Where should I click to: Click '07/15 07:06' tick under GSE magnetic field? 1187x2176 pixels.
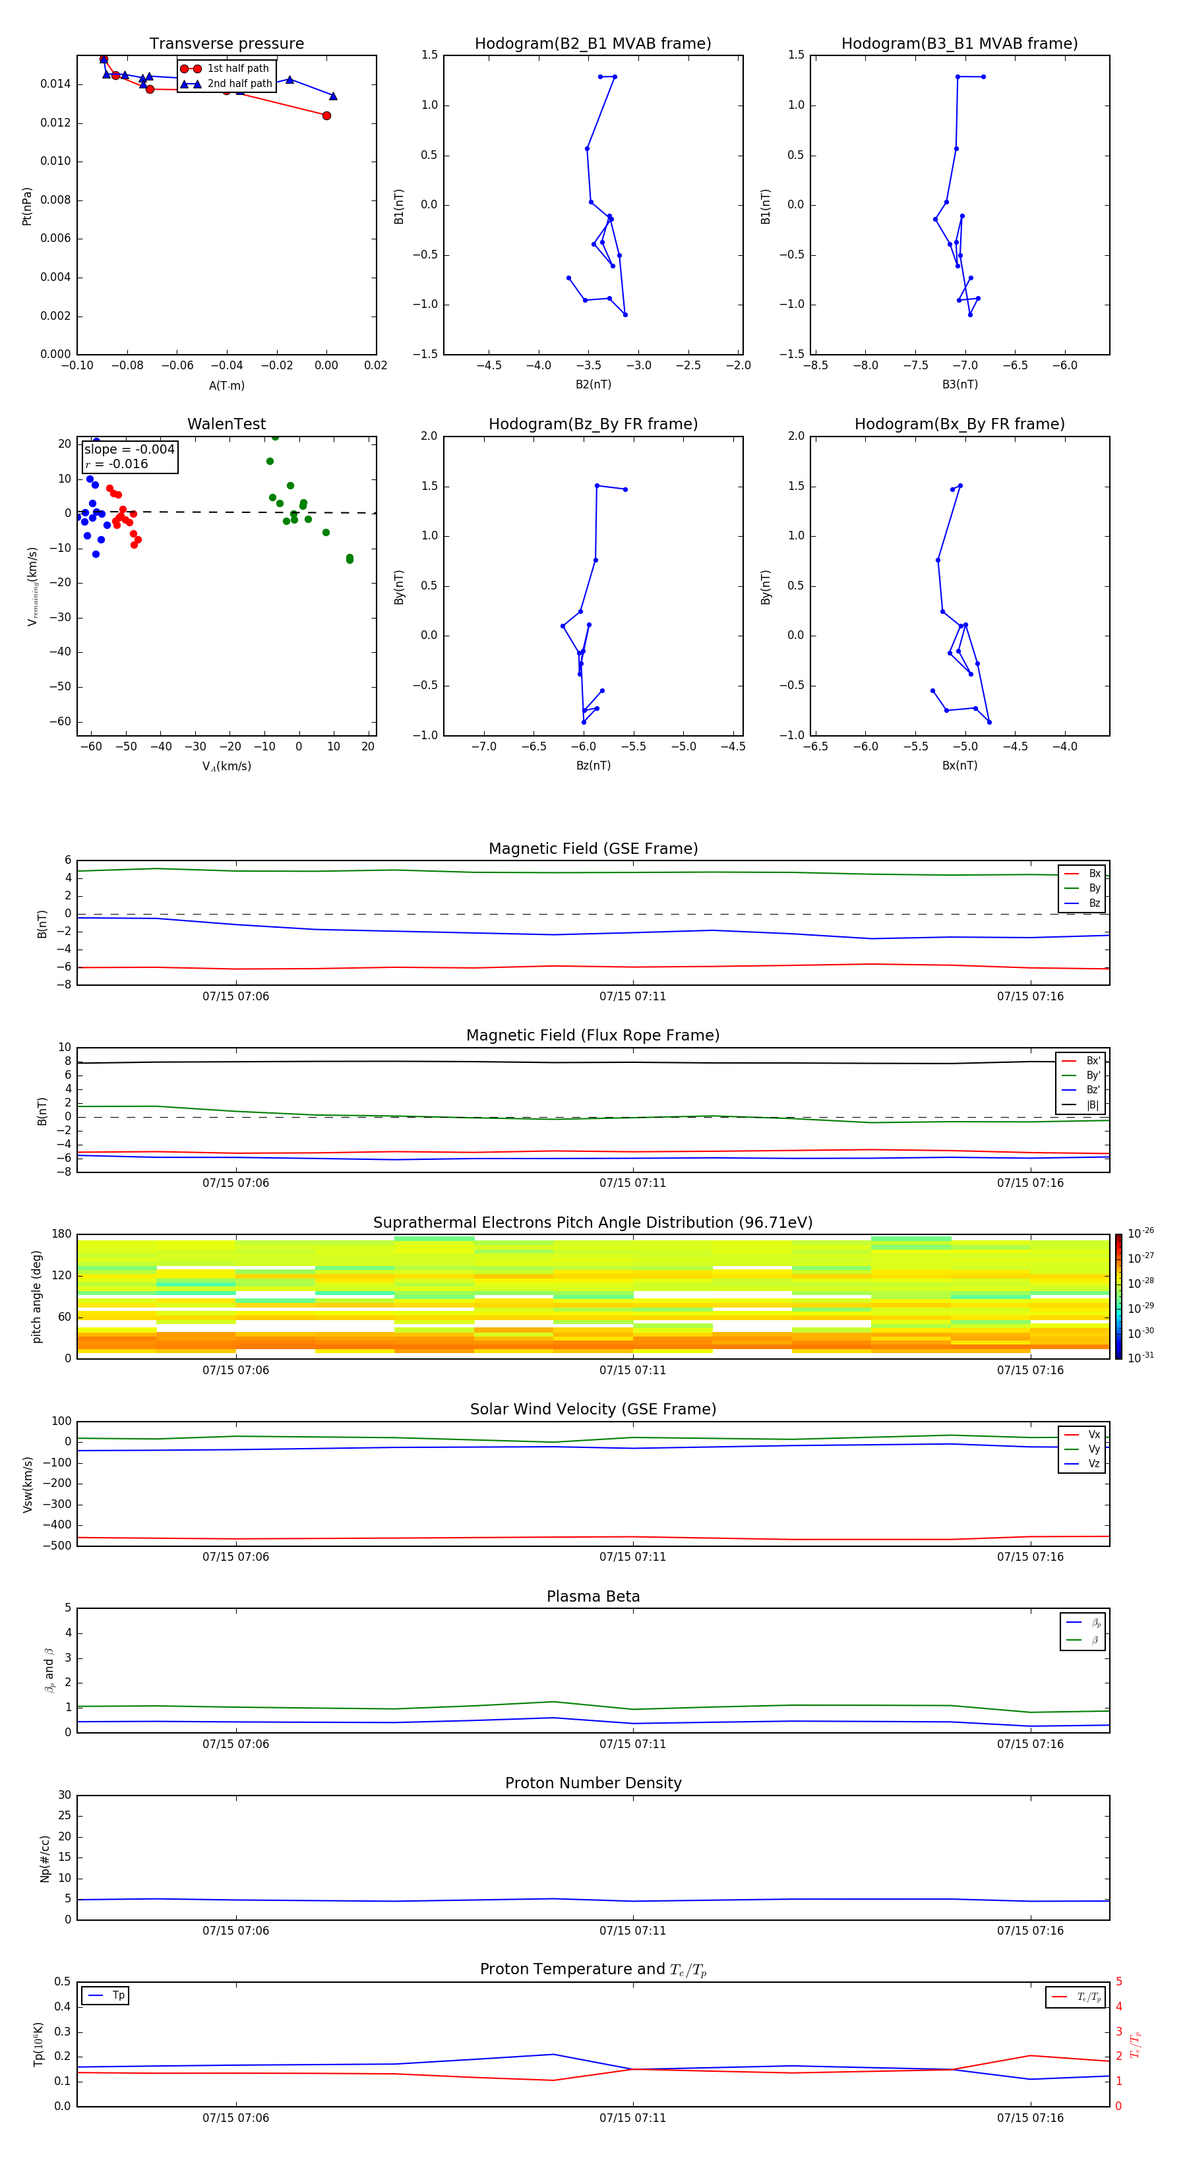[x=235, y=997]
